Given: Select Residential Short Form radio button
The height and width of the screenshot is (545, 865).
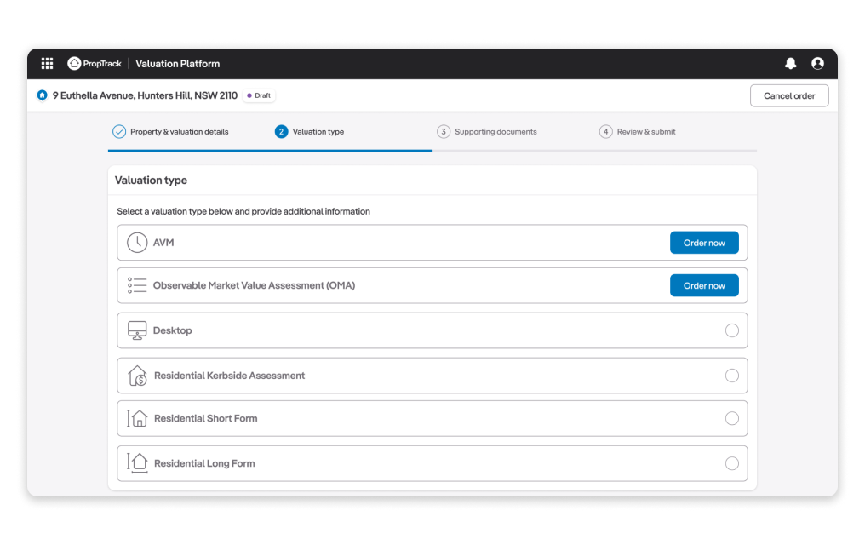Looking at the screenshot, I should [x=732, y=418].
